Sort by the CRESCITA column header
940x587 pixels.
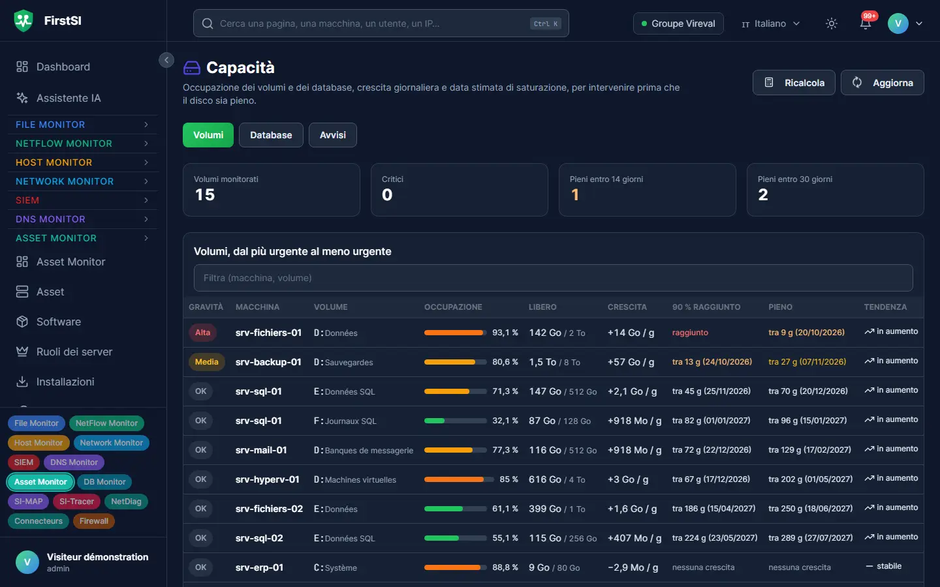click(627, 307)
